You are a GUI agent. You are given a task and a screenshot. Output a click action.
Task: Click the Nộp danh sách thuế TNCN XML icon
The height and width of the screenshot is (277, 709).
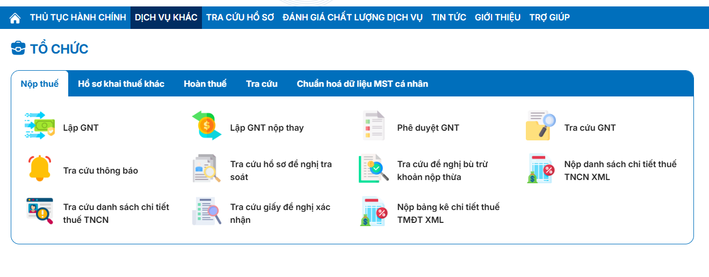541,169
